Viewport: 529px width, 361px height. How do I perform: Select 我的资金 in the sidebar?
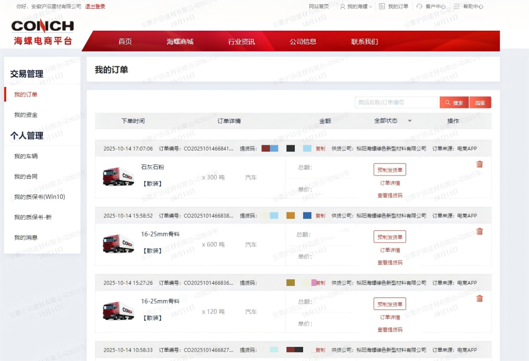click(x=26, y=115)
